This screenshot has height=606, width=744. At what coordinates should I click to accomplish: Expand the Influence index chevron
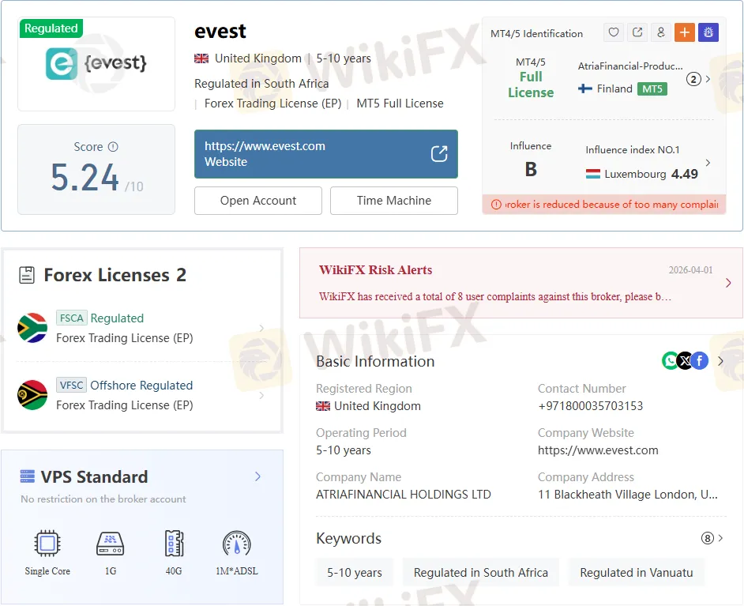pyautogui.click(x=708, y=163)
